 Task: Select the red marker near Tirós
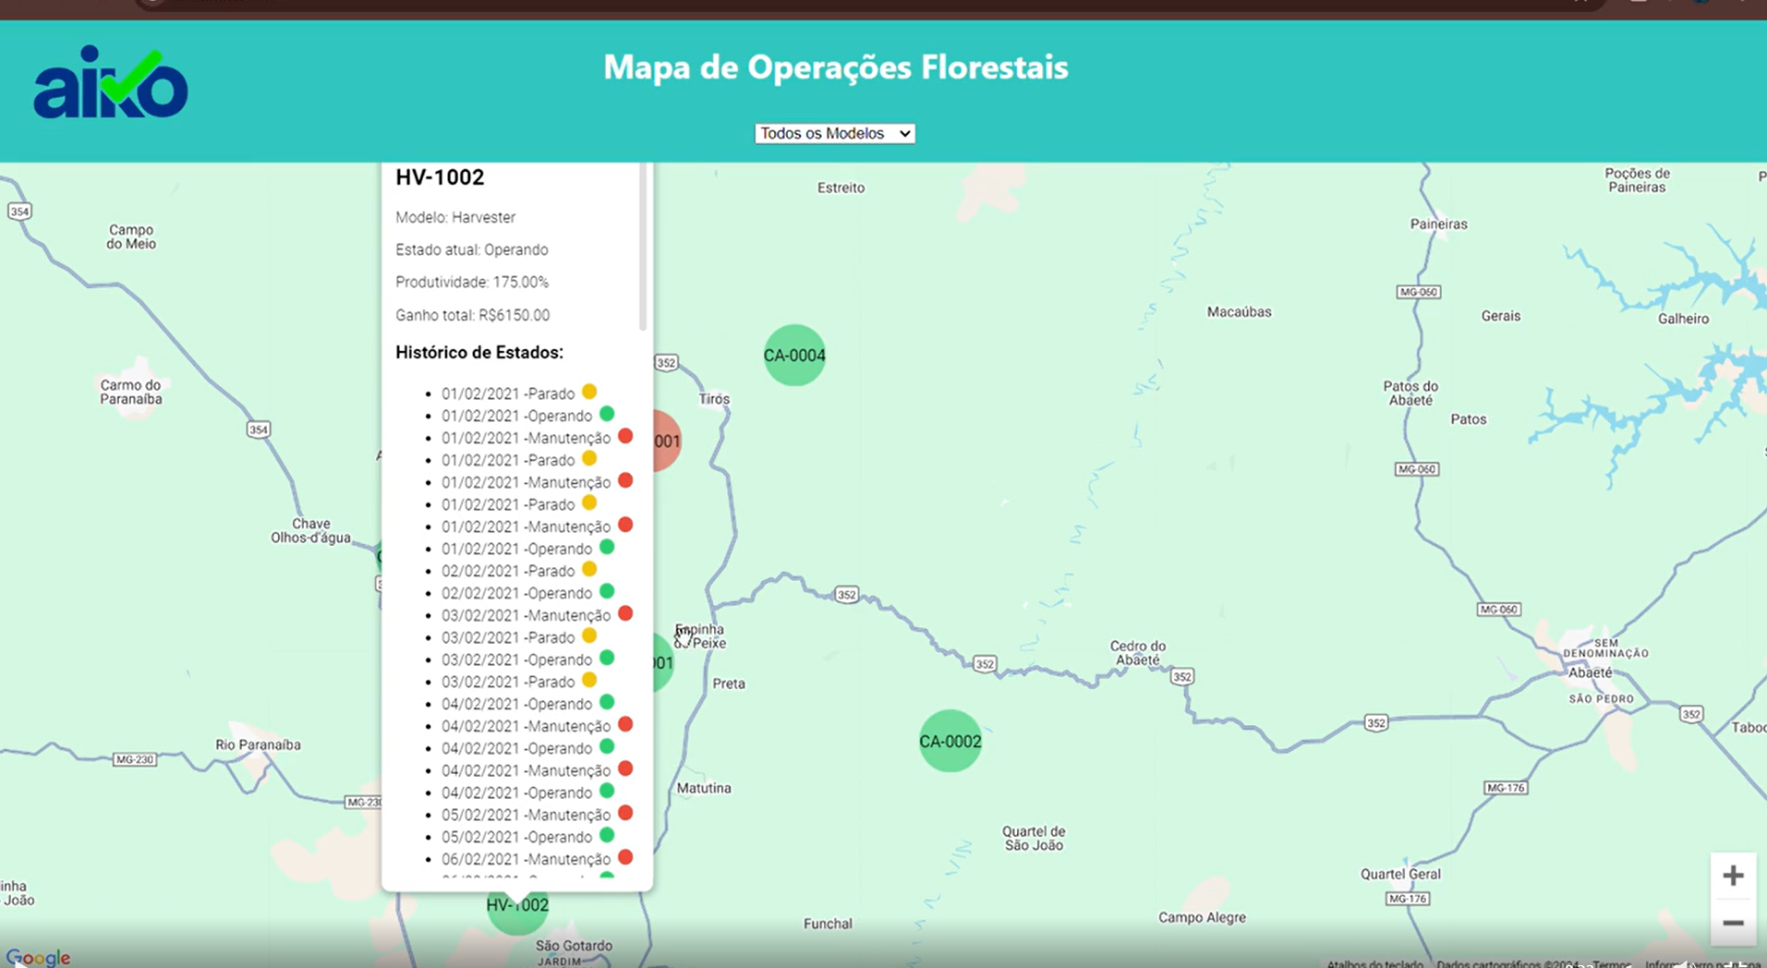point(666,442)
